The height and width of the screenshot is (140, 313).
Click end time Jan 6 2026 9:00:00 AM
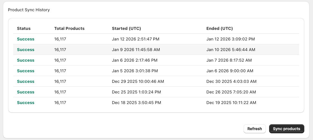pos(230,71)
